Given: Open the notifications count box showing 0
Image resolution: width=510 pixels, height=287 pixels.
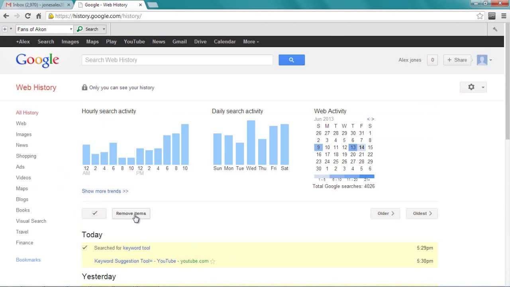Looking at the screenshot, I should pos(432,60).
